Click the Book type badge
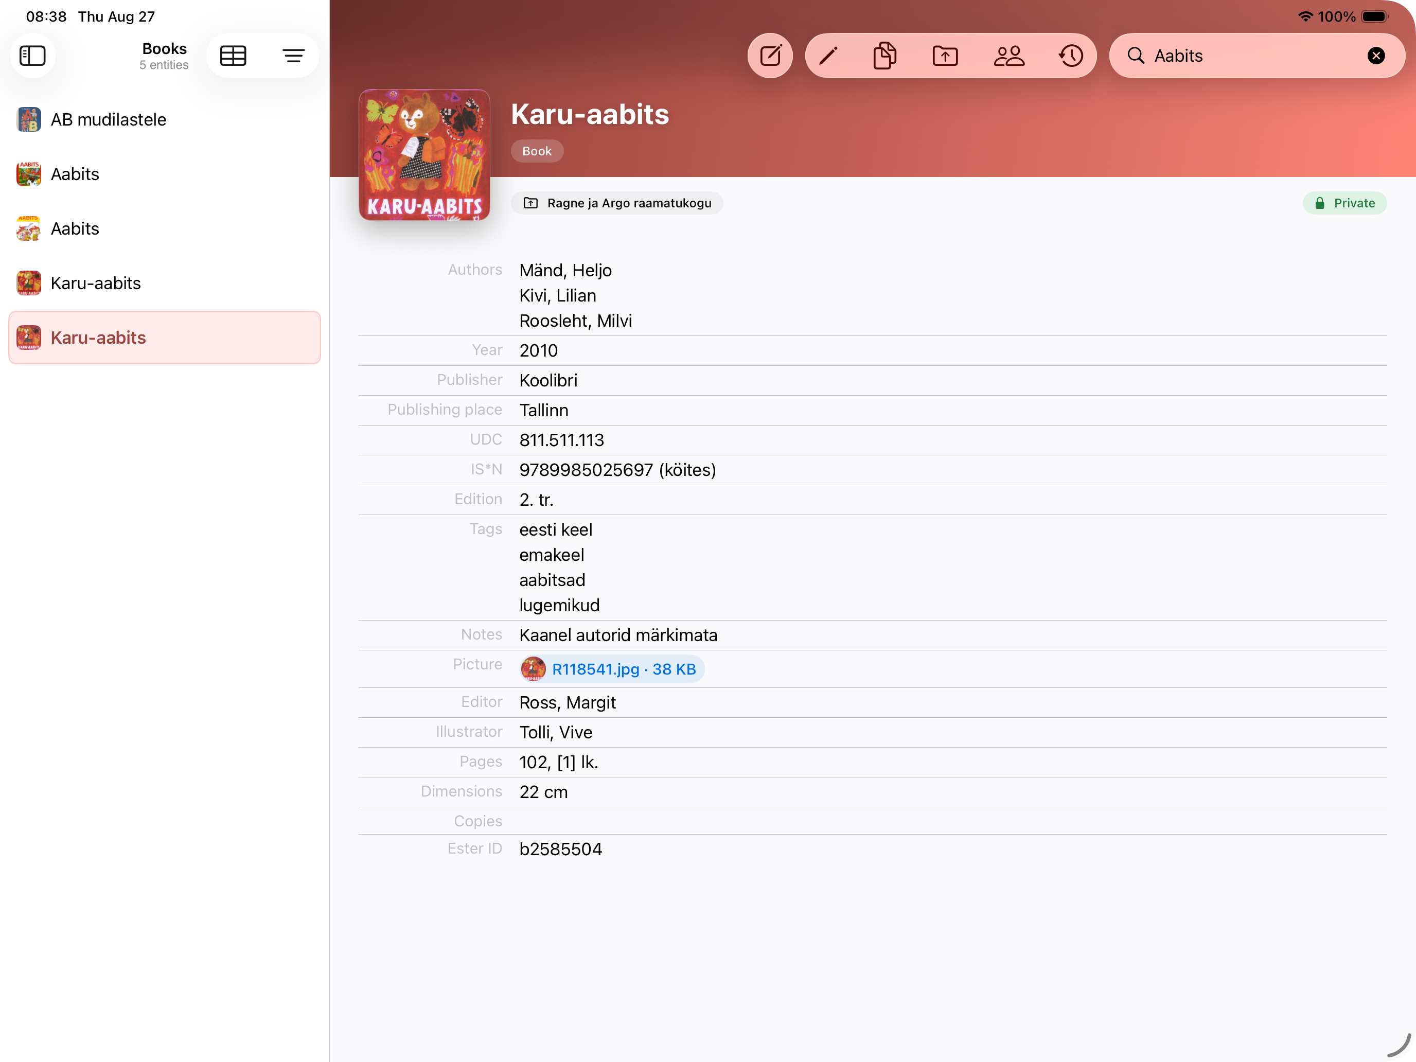 pos(537,151)
